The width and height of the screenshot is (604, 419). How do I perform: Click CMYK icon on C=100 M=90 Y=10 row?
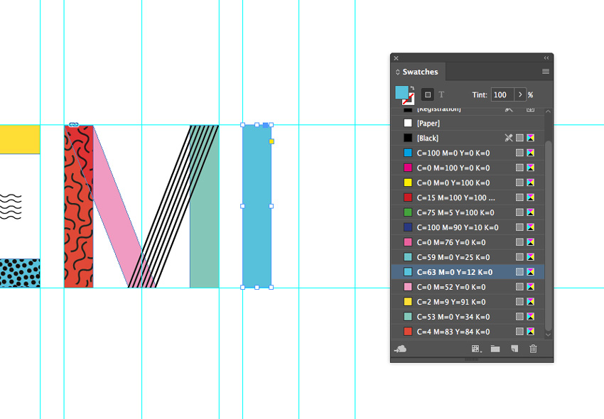pos(530,227)
